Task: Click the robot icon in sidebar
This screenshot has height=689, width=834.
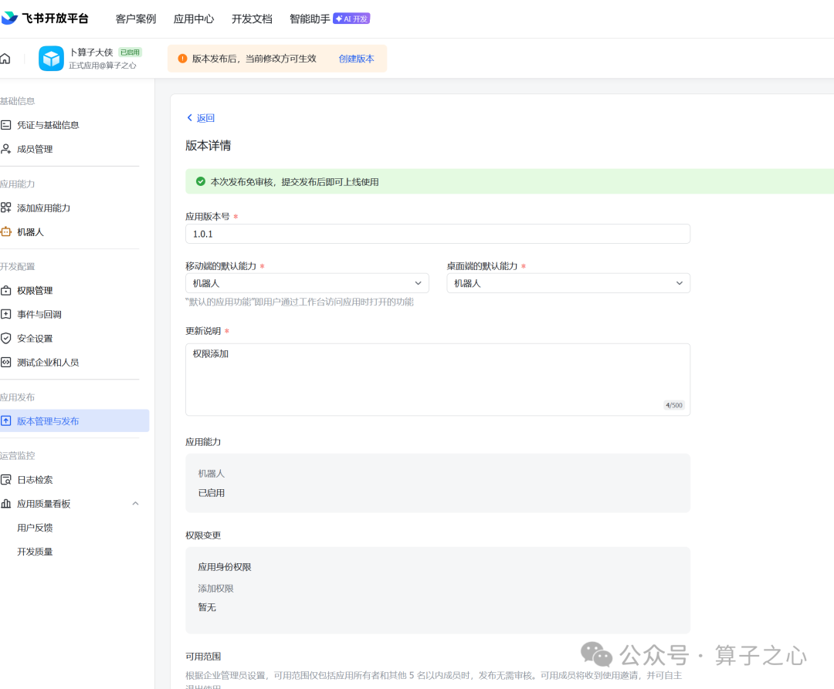Action: pyautogui.click(x=6, y=232)
